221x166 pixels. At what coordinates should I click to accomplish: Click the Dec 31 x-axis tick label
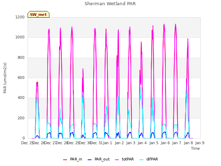[x=96, y=143]
